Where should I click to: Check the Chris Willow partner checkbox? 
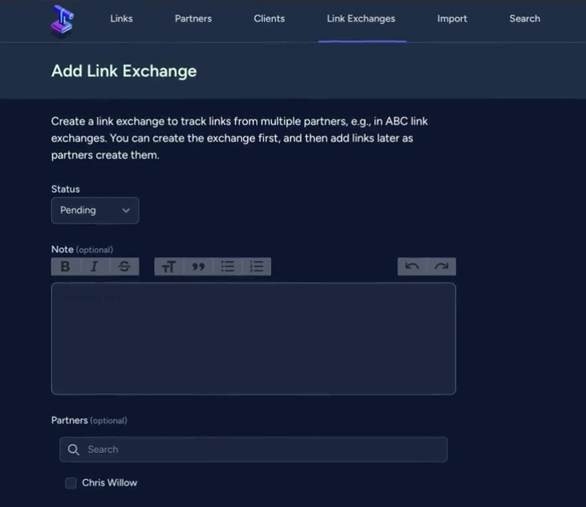pos(71,483)
